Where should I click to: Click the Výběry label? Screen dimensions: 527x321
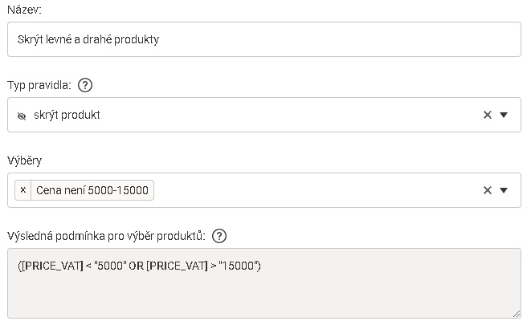pyautogui.click(x=25, y=160)
